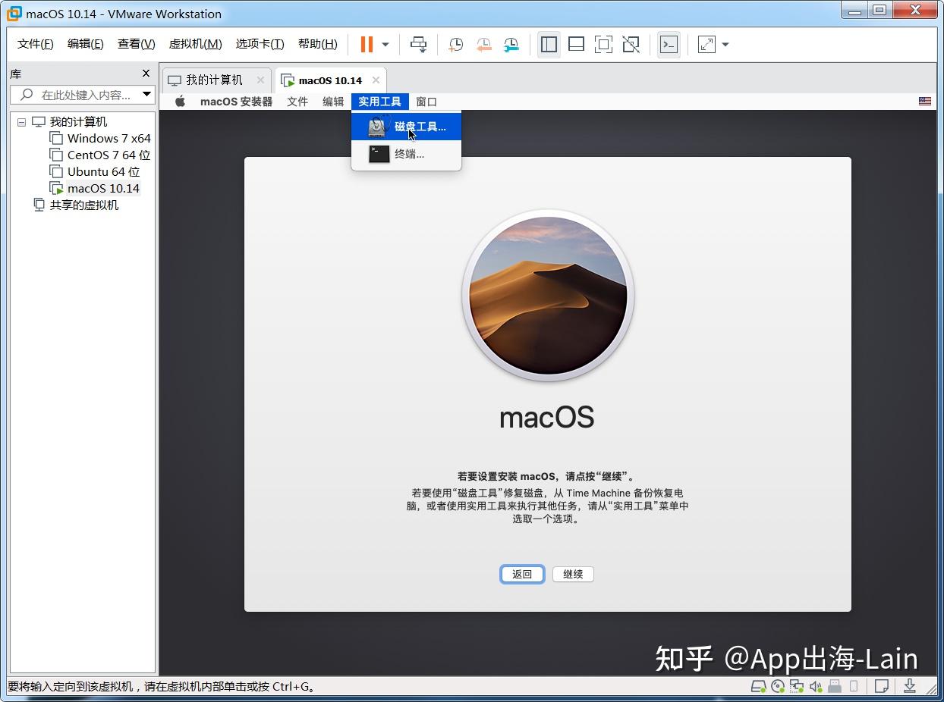Click the sound device status icon
Viewport: 944px width, 702px height.
816,686
